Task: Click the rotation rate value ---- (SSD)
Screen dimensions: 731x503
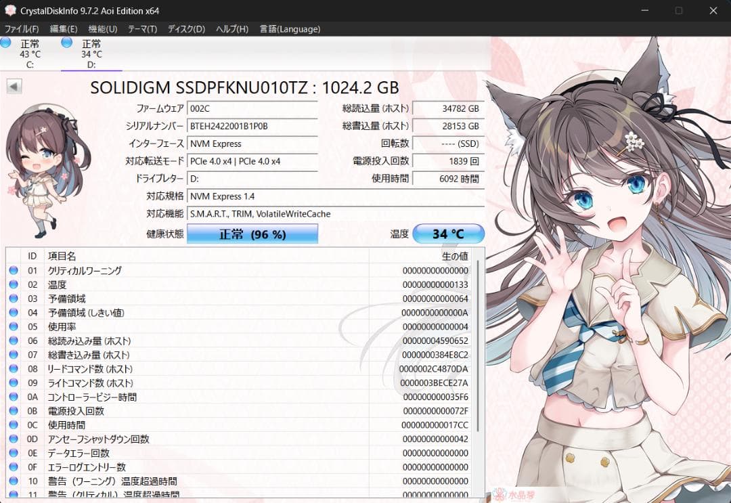Action: tap(449, 144)
